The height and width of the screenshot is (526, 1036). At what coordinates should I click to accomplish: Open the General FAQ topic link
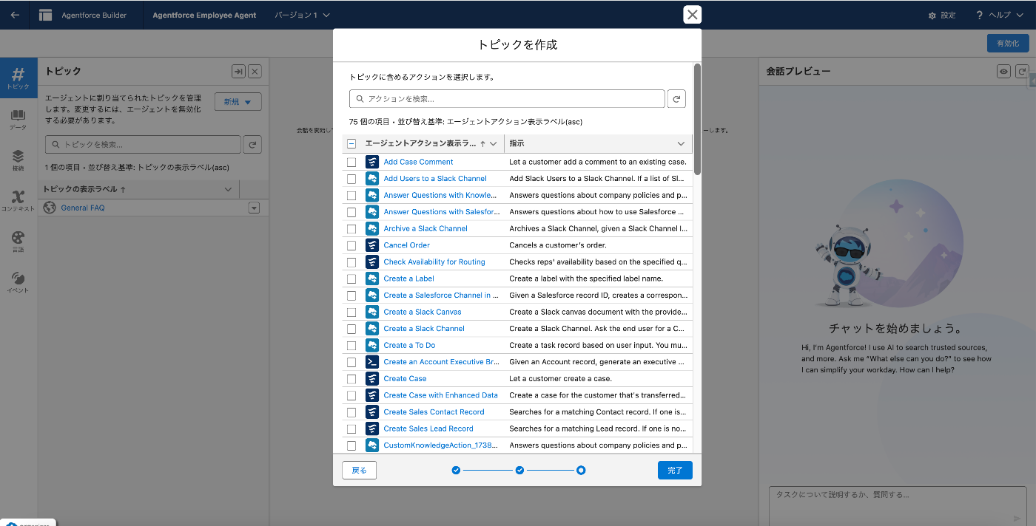(x=83, y=208)
